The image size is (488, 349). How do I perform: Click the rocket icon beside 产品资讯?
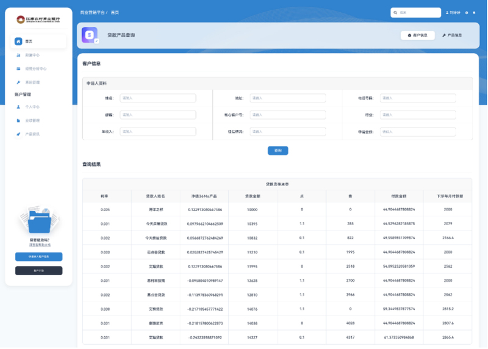click(x=18, y=134)
